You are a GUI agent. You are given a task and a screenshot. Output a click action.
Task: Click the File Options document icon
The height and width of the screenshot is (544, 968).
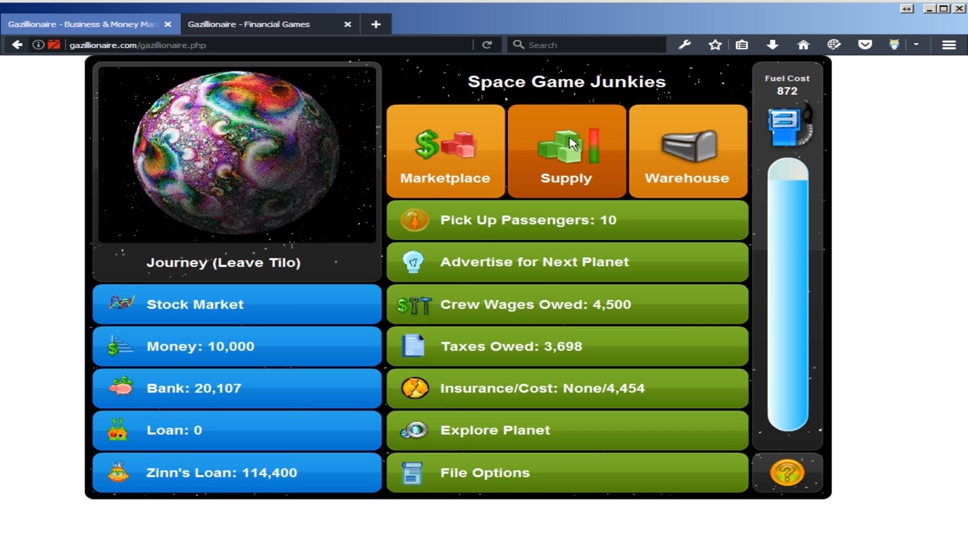coord(412,473)
